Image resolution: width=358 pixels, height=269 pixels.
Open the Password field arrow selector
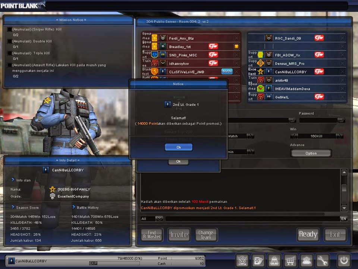coord(341,120)
